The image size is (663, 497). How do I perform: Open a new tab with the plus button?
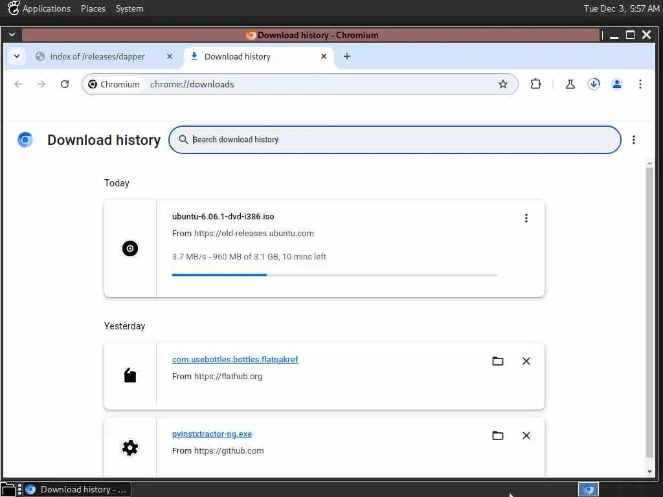pos(347,56)
